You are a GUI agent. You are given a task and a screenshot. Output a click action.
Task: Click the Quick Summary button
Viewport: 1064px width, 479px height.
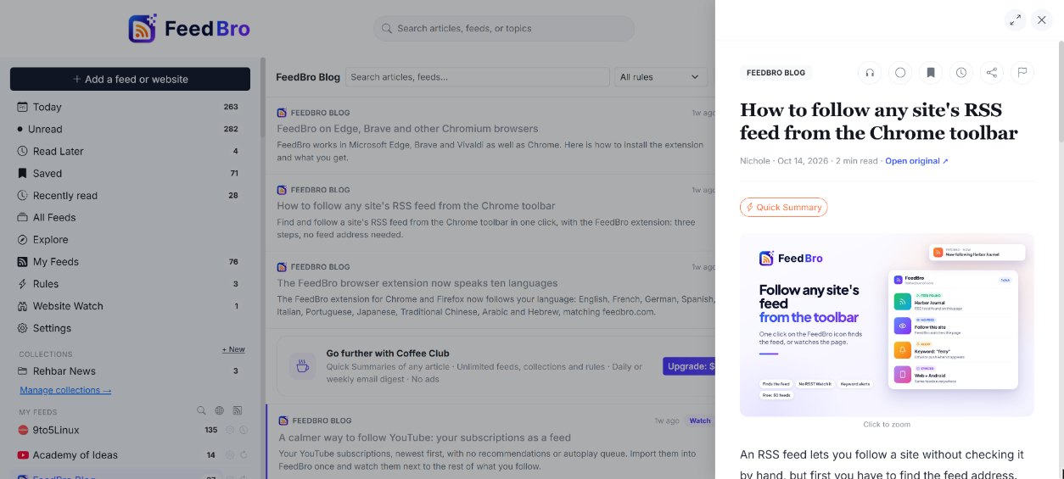pos(783,207)
